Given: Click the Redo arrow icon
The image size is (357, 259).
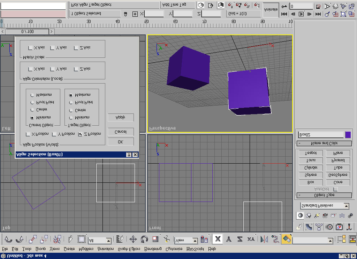Looking at the screenshot, I should click(x=20, y=239).
